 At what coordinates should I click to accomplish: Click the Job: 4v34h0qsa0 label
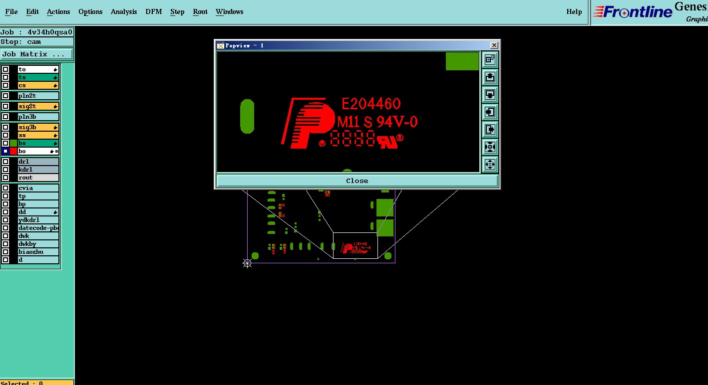(37, 32)
